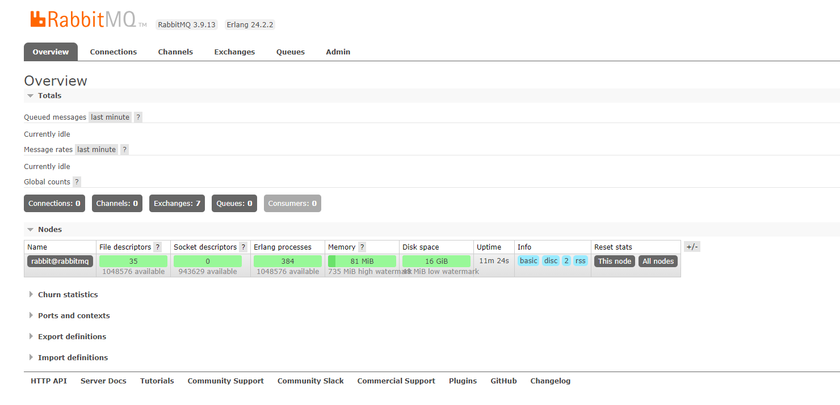Open the Tutorials link
Screen dimensions: 840x405
pyautogui.click(x=157, y=381)
